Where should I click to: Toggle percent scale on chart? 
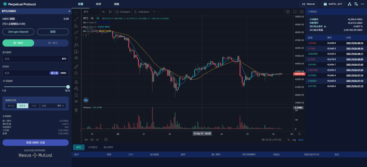point(289,140)
